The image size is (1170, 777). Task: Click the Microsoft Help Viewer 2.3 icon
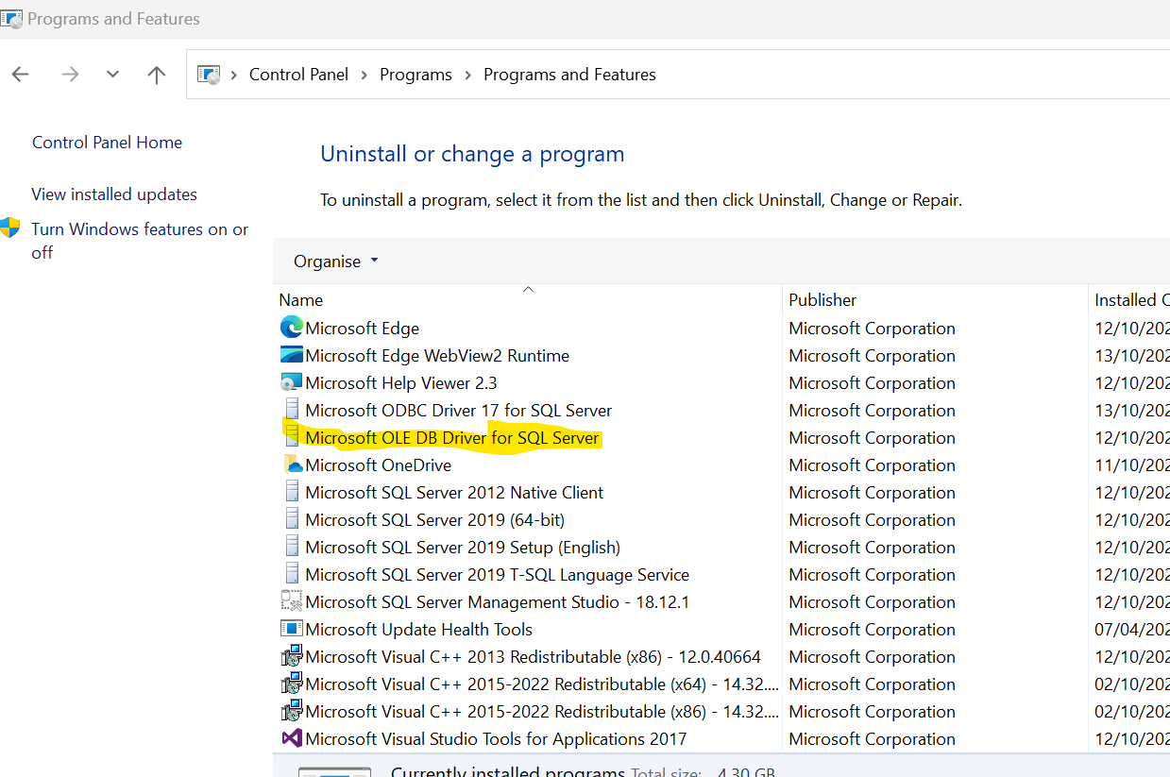click(292, 382)
